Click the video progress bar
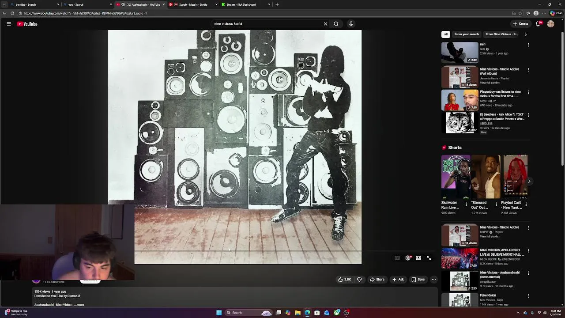 [248, 251]
